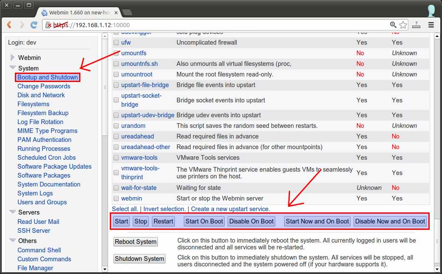Tick the webmin service checkbox
Viewport: 442px width, 274px height.
(x=116, y=198)
